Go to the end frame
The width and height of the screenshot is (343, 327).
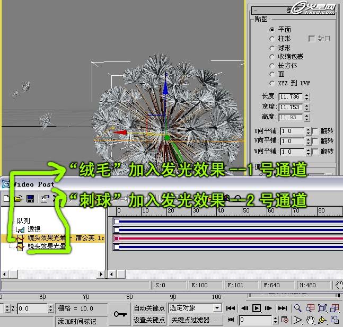(283, 308)
